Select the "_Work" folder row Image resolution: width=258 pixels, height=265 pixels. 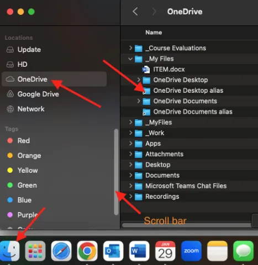(x=189, y=133)
